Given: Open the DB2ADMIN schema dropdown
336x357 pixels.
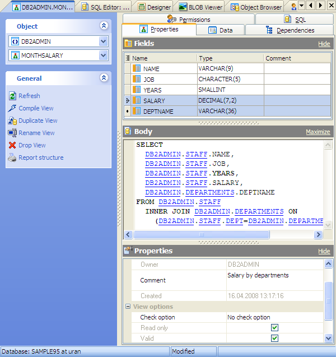Looking at the screenshot, I should pyautogui.click(x=103, y=41).
